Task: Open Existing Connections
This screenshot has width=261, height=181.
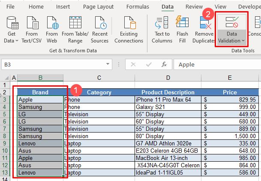Action: (129, 29)
